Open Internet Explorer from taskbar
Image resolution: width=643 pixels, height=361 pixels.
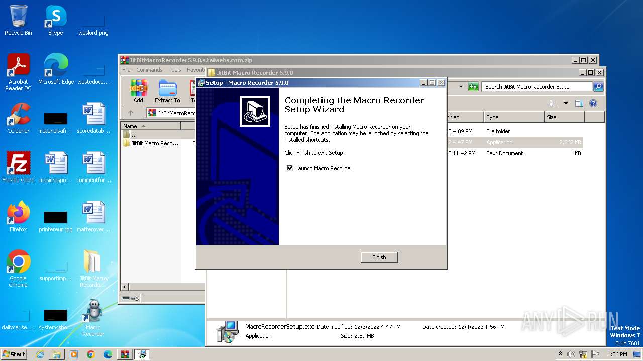click(x=40, y=354)
